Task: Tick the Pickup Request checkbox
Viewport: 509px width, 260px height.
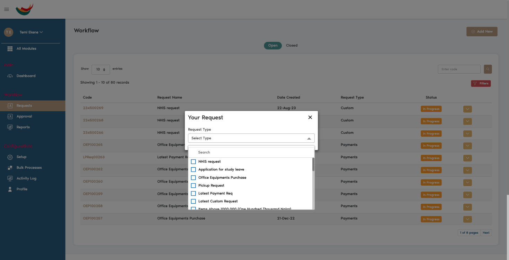Action: pyautogui.click(x=193, y=185)
